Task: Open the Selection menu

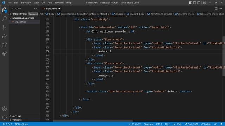Action: (x=26, y=3)
